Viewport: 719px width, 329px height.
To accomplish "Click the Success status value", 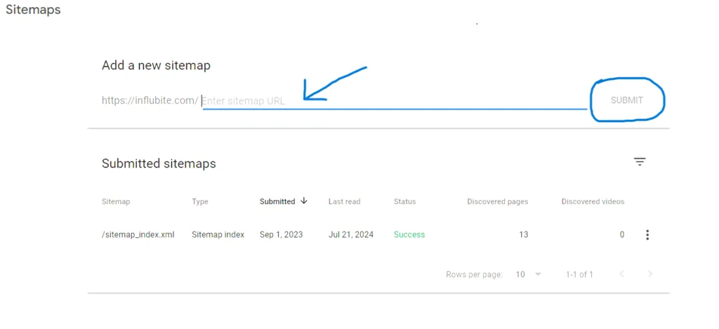I will coord(409,234).
